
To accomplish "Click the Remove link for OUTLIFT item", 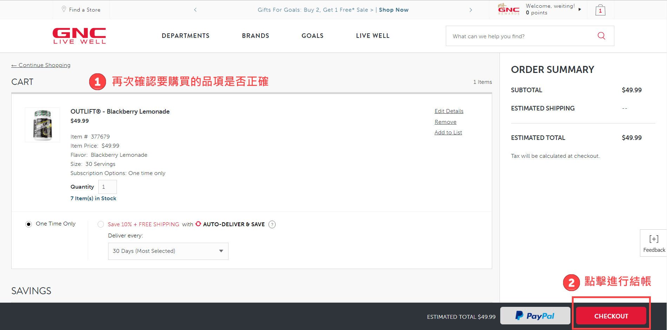I will [x=445, y=122].
